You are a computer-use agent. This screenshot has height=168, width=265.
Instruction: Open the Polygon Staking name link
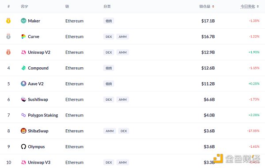pyautogui.click(x=43, y=115)
